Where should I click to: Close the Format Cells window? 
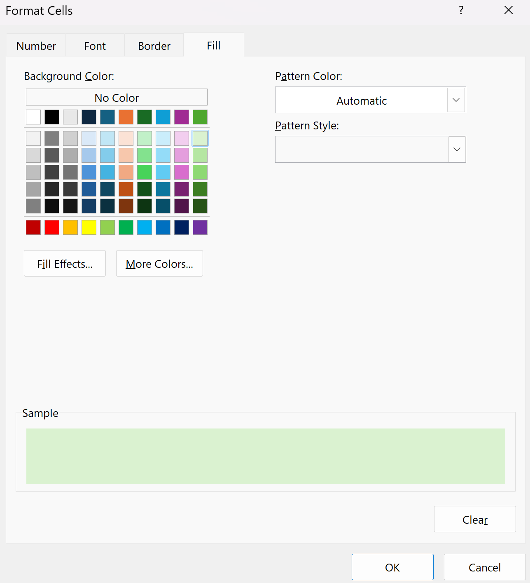(509, 10)
